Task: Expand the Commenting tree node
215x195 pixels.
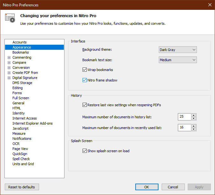Action: point(9,57)
